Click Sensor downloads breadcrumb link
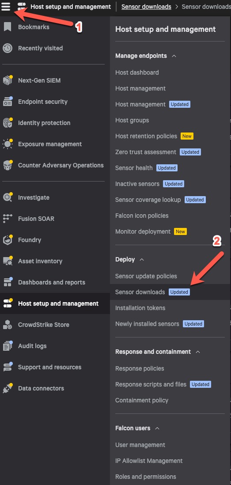The width and height of the screenshot is (231, 485). tap(146, 7)
